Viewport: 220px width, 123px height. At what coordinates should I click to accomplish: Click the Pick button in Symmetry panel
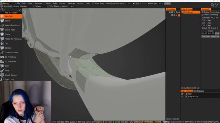[x=217, y=33]
